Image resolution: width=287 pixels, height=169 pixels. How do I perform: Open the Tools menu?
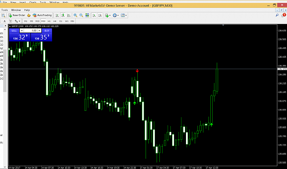tap(5, 10)
